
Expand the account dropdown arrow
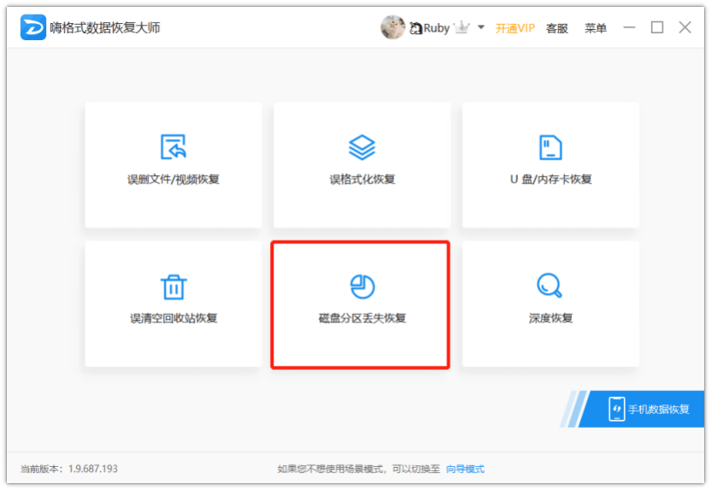(x=481, y=27)
